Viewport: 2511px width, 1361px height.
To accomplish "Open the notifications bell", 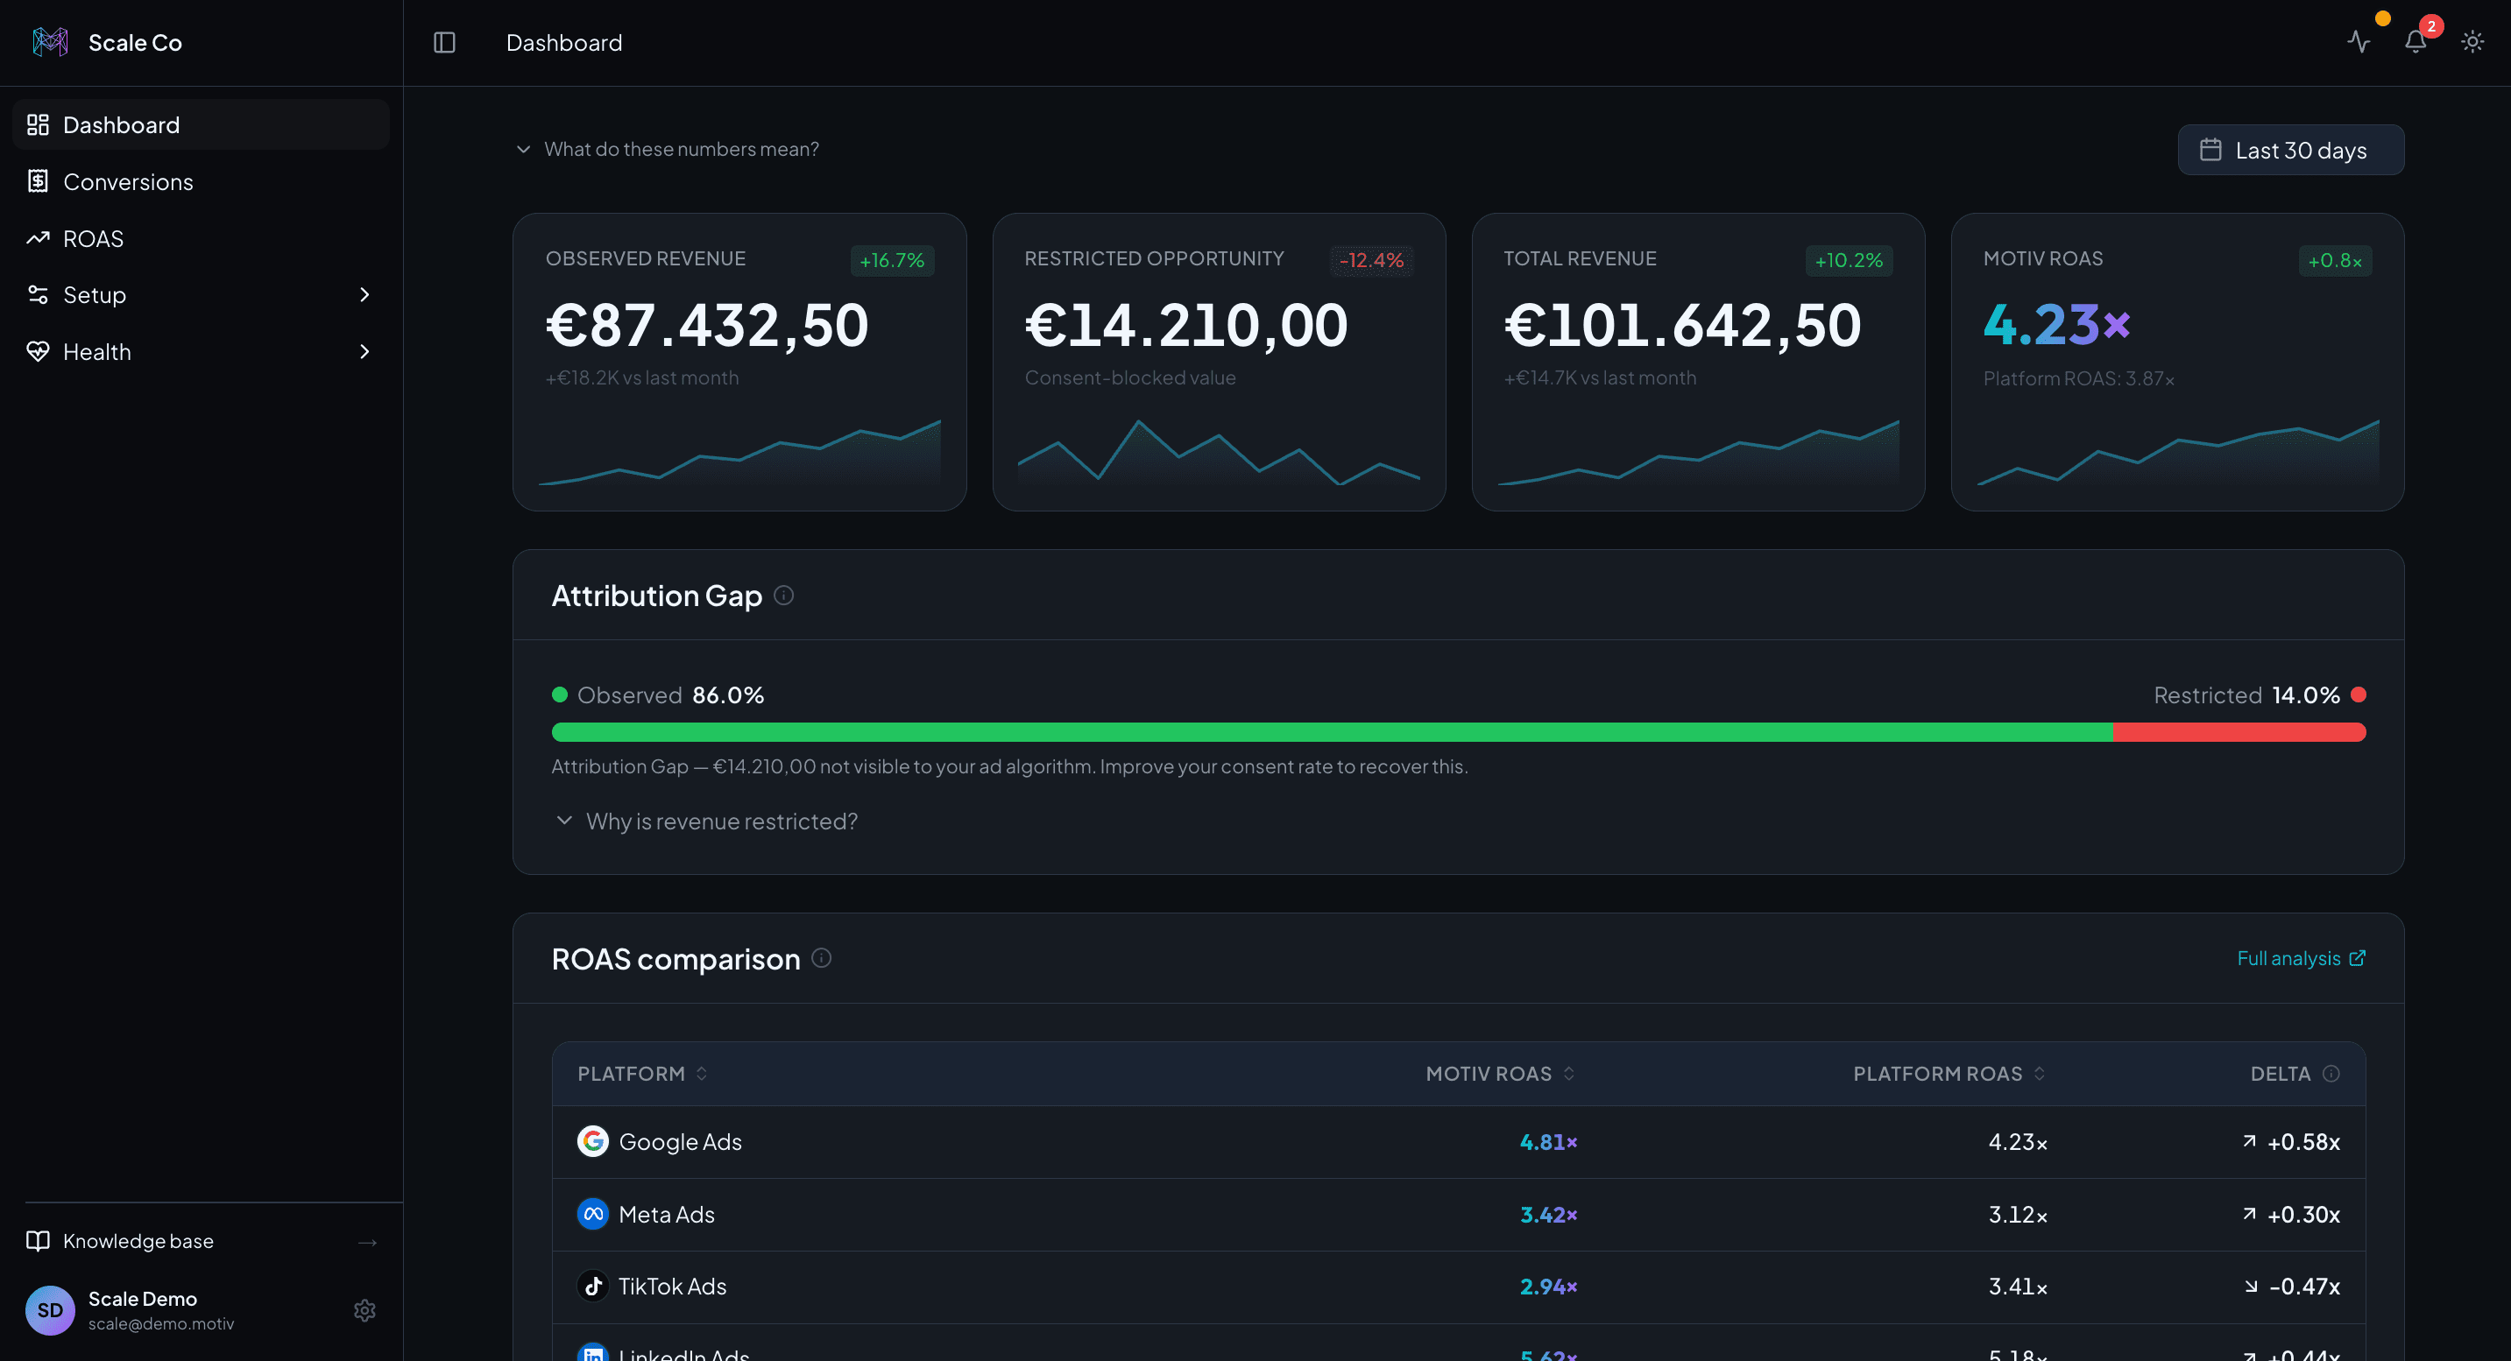I will pos(2416,42).
